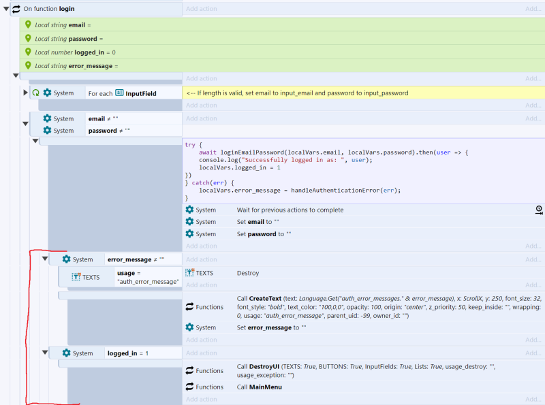
Task: Click pin icon of local string email
Action: [x=28, y=25]
